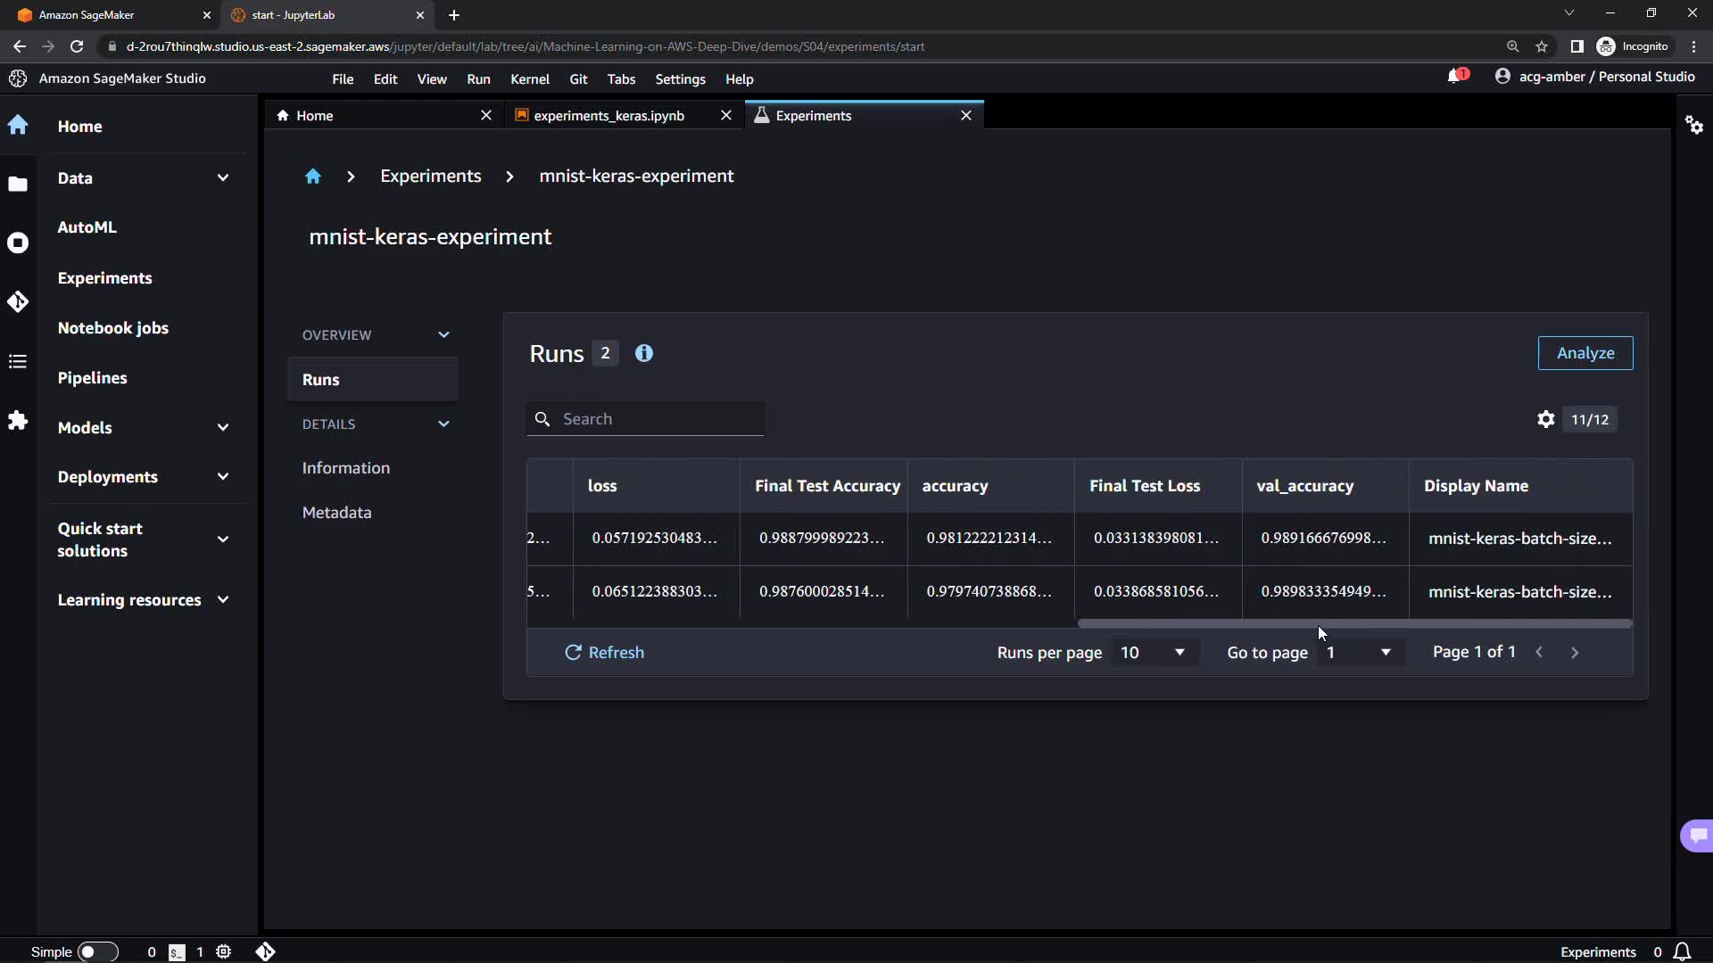The image size is (1713, 963).
Task: Open the extensions puzzle icon
Action: 18,420
